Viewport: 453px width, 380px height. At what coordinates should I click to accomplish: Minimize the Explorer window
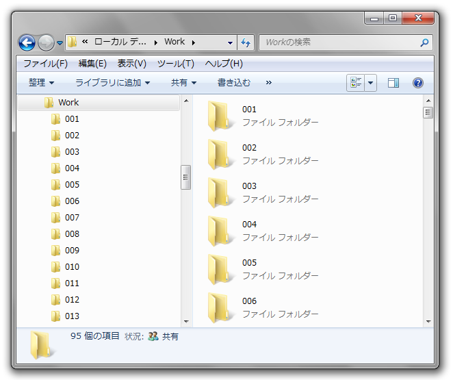(x=374, y=18)
